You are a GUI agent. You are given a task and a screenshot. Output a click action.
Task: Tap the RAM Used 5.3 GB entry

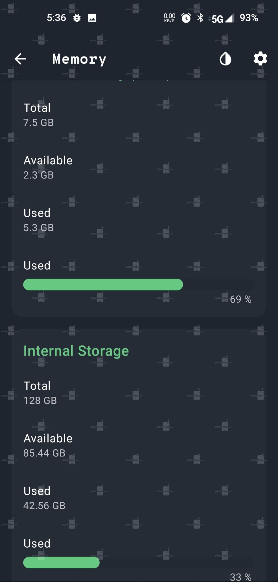click(38, 220)
